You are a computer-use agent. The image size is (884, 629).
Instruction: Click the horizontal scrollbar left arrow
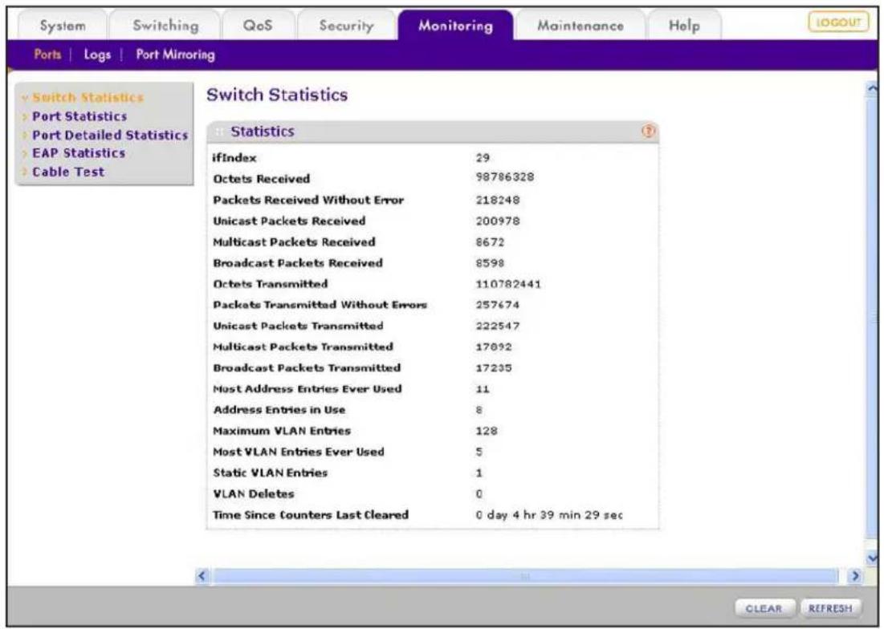click(202, 575)
